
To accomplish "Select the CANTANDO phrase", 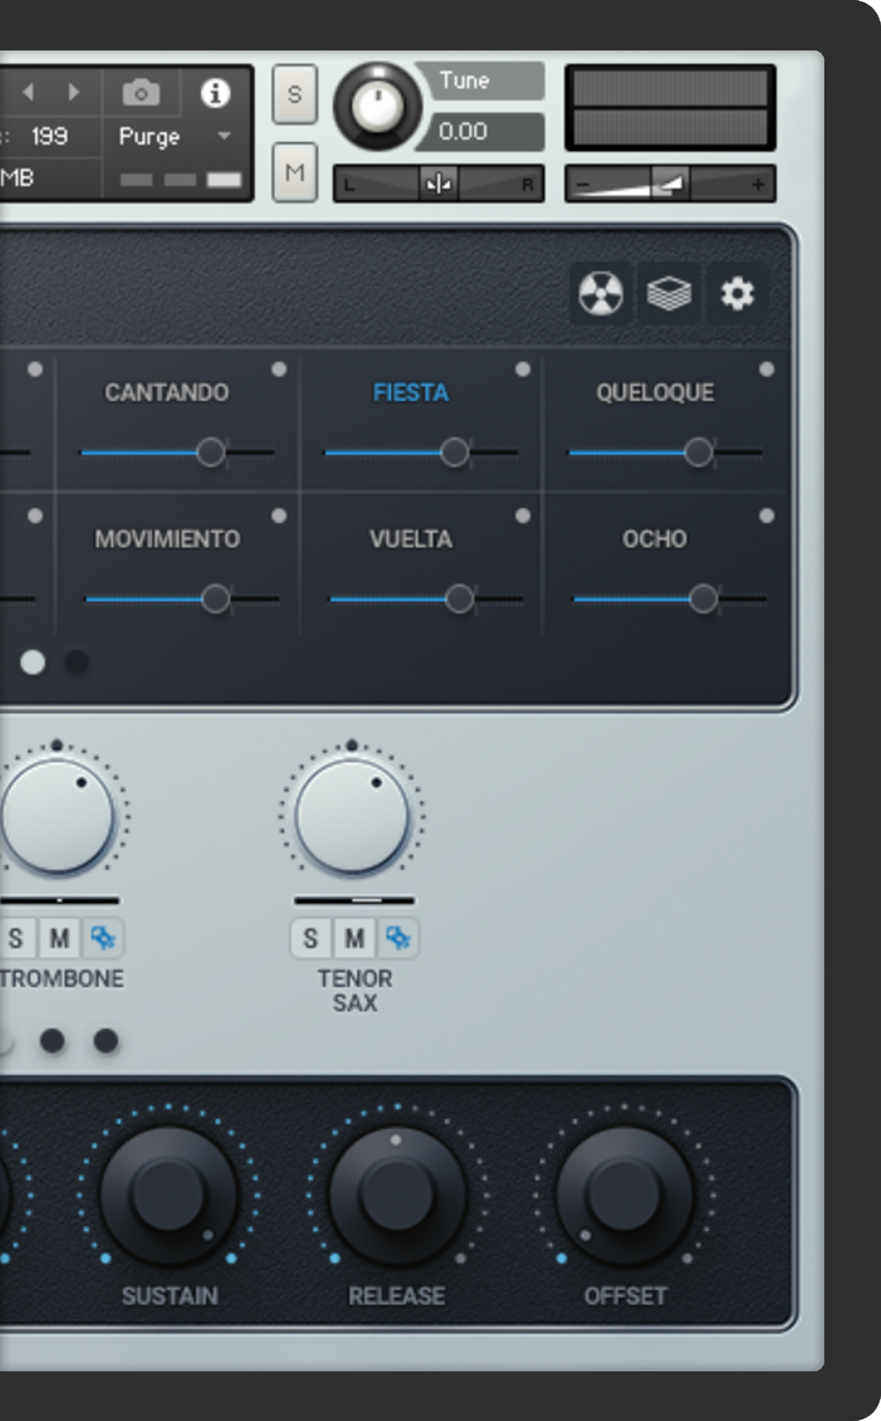I will 167,393.
